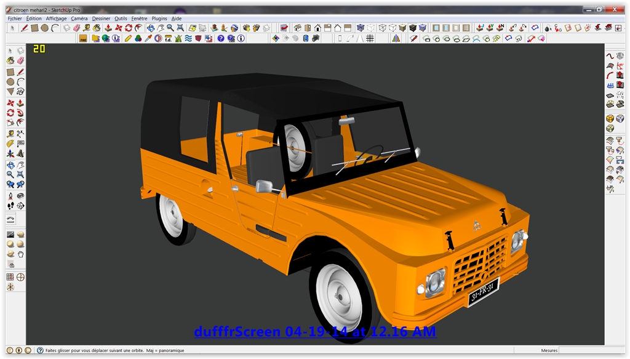Select the Text label tool

click(20, 143)
